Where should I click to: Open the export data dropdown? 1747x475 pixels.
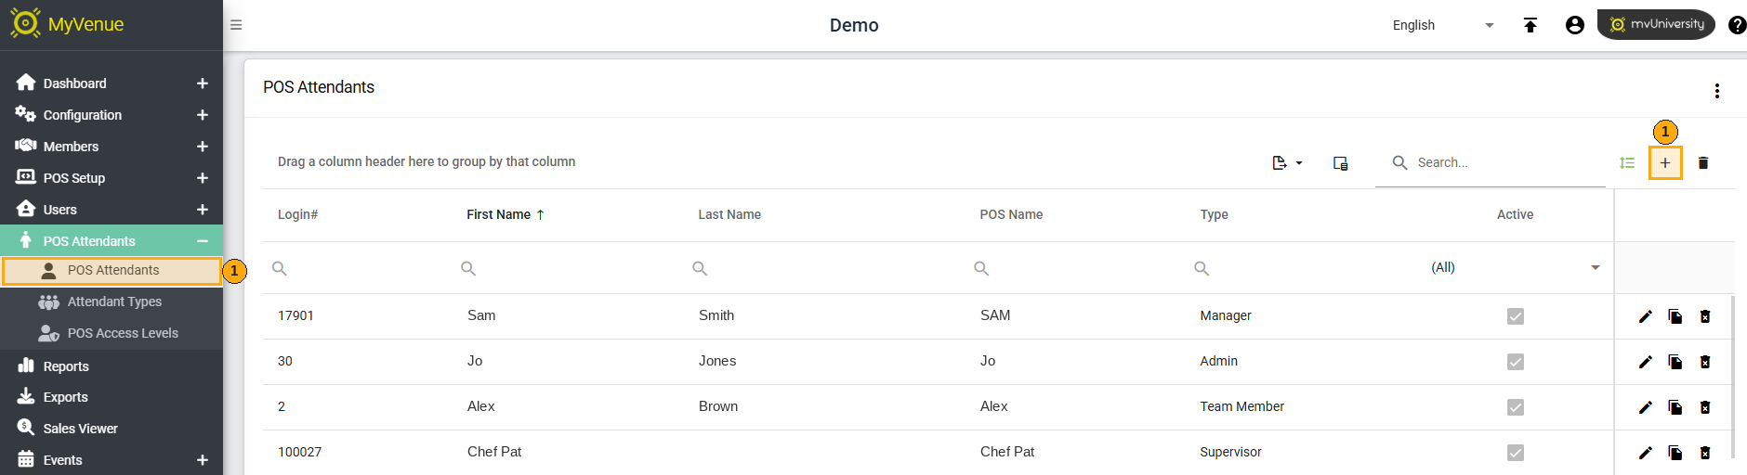(x=1287, y=162)
